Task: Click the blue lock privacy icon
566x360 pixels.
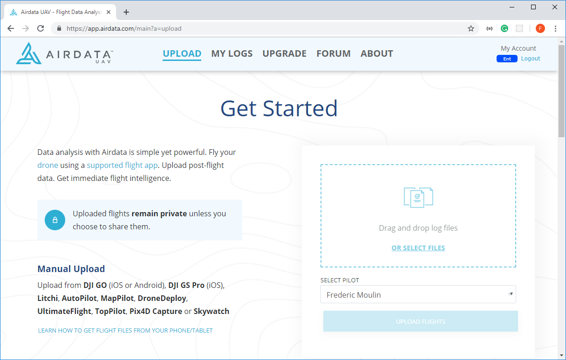Action: click(55, 220)
